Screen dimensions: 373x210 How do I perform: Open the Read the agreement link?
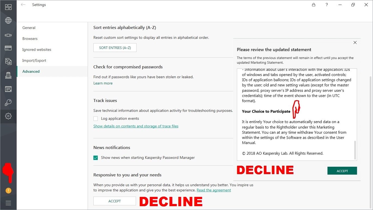(x=214, y=190)
